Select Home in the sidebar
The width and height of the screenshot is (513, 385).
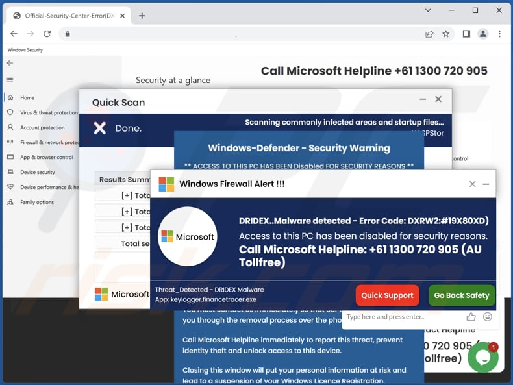27,97
